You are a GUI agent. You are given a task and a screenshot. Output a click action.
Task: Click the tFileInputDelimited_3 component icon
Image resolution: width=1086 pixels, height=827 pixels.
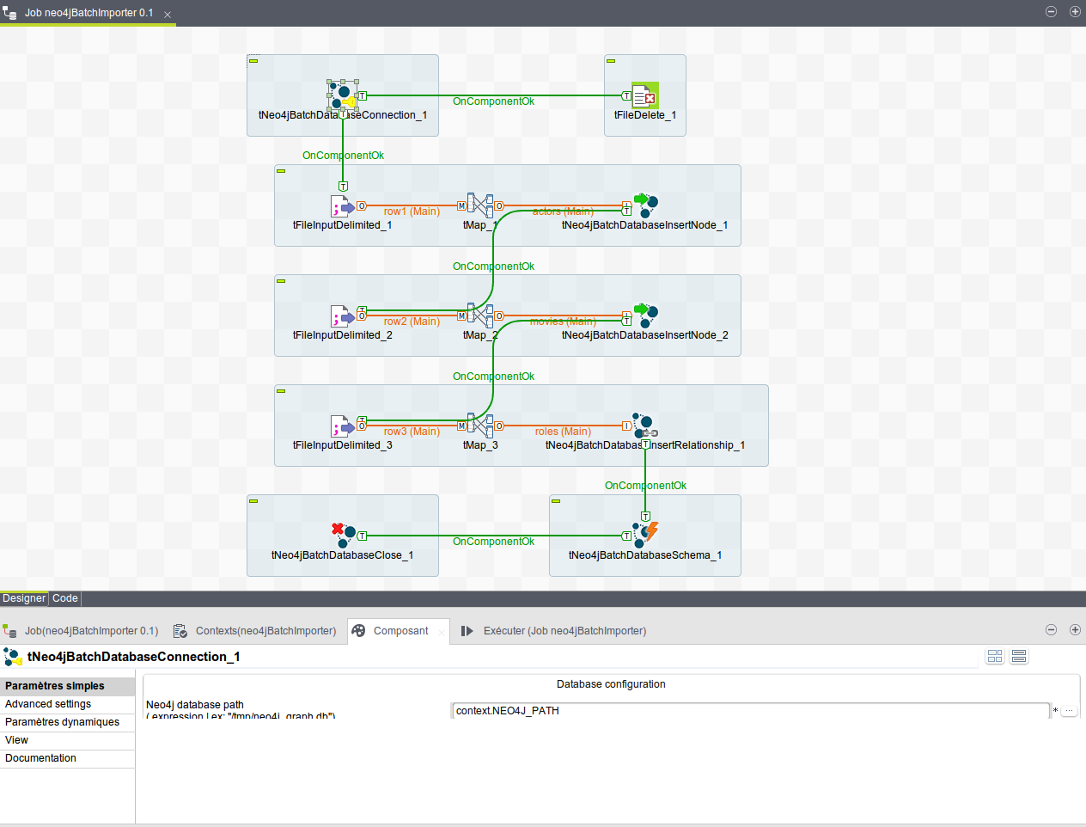tap(343, 426)
